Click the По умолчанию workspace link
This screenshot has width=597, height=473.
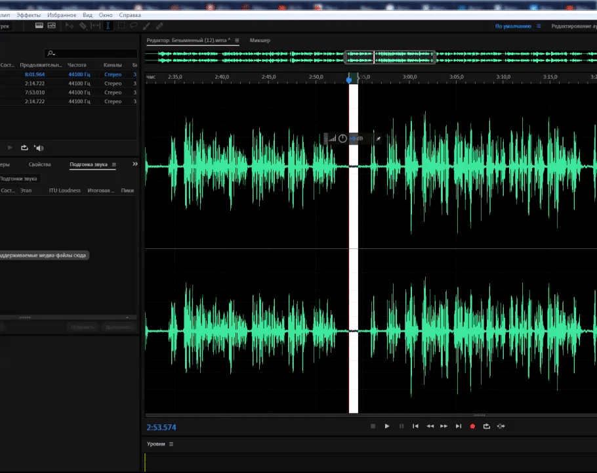click(x=512, y=26)
